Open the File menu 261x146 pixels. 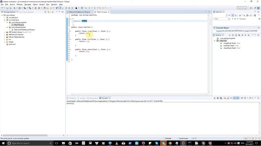[x=2, y=4]
